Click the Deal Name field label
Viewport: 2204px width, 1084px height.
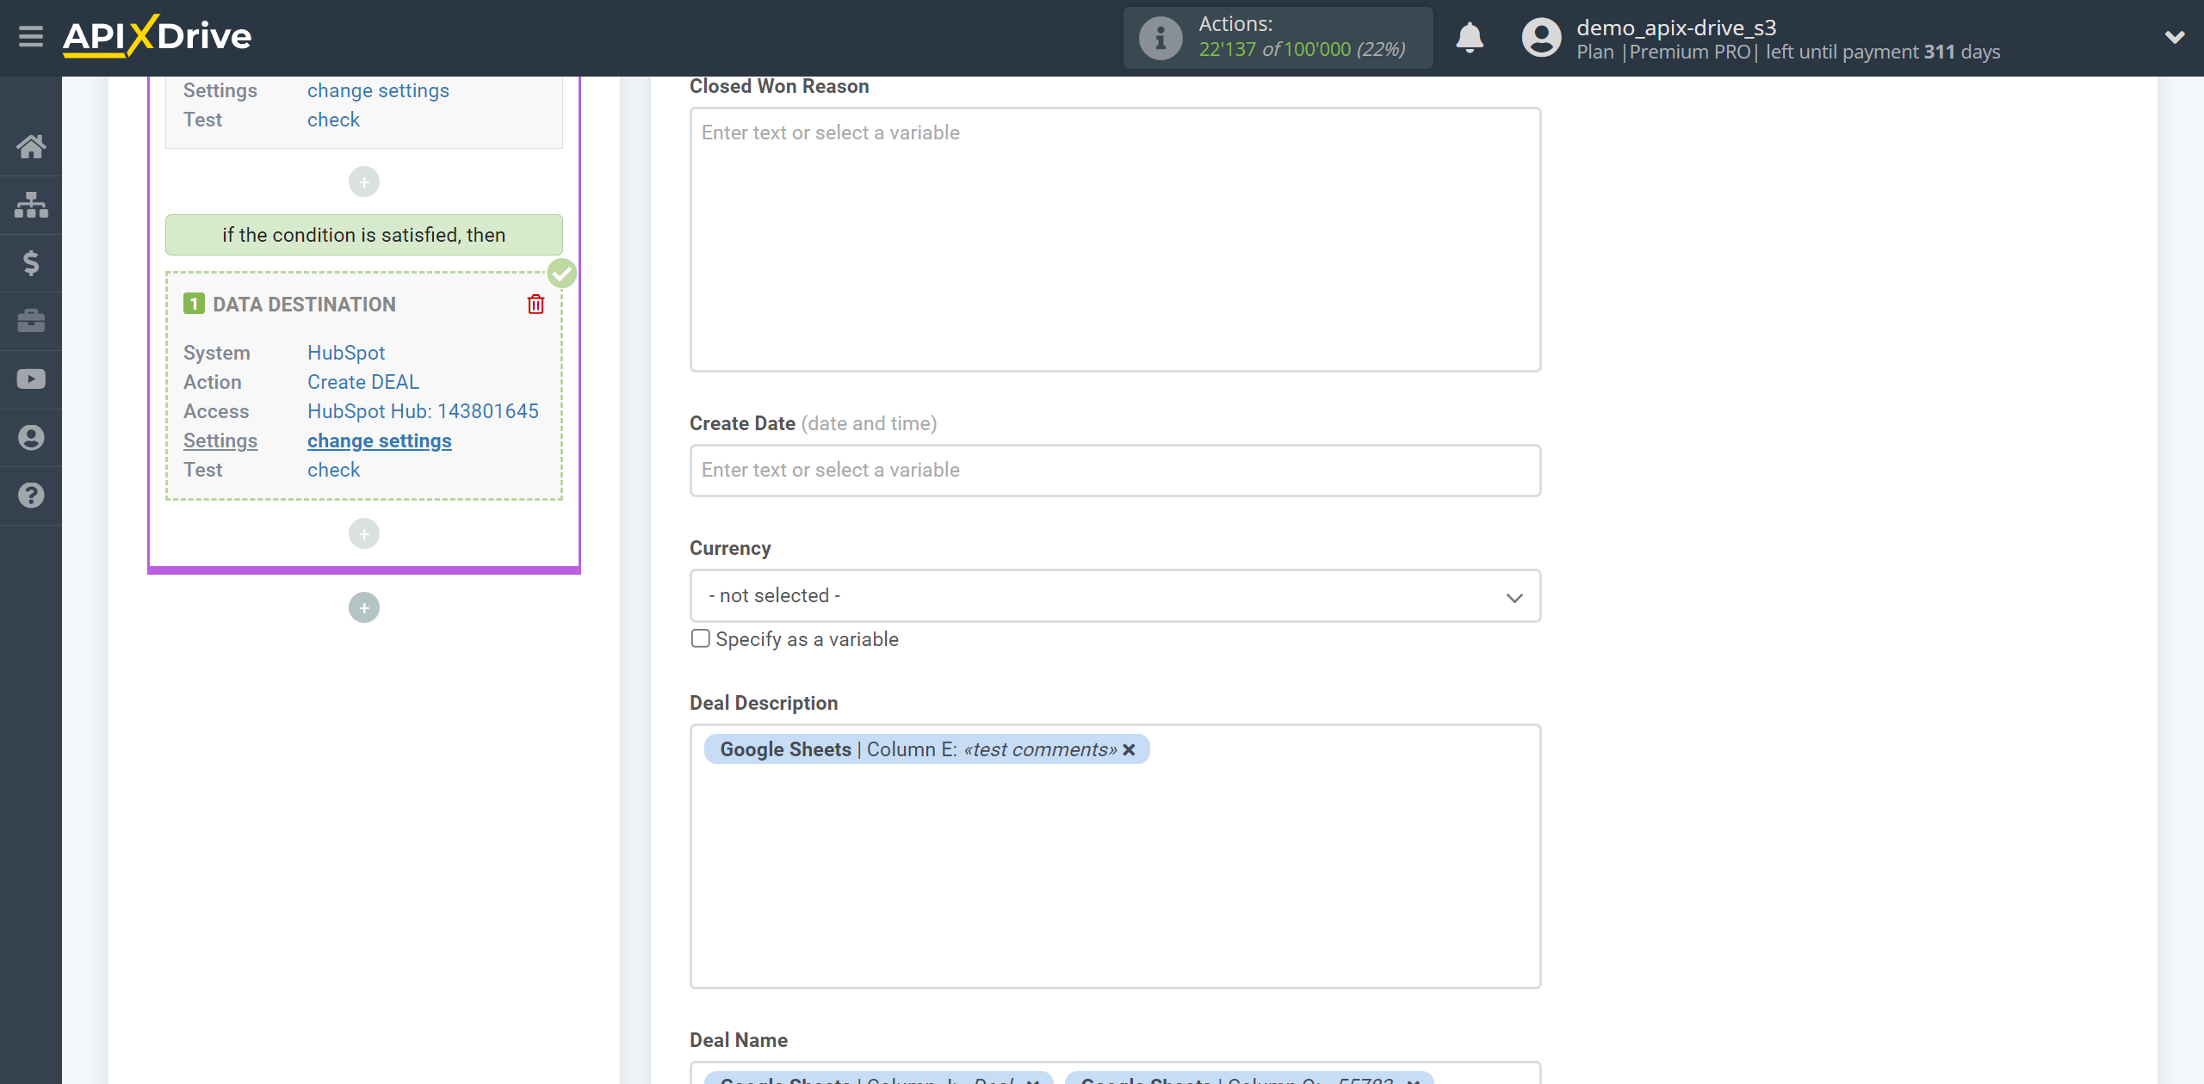coord(739,1040)
